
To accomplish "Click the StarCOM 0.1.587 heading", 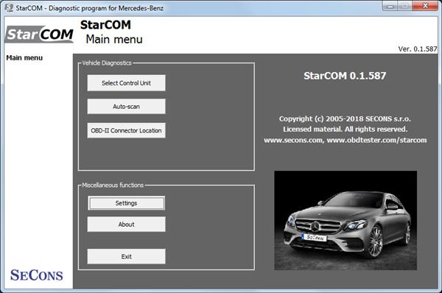I will pyautogui.click(x=345, y=76).
